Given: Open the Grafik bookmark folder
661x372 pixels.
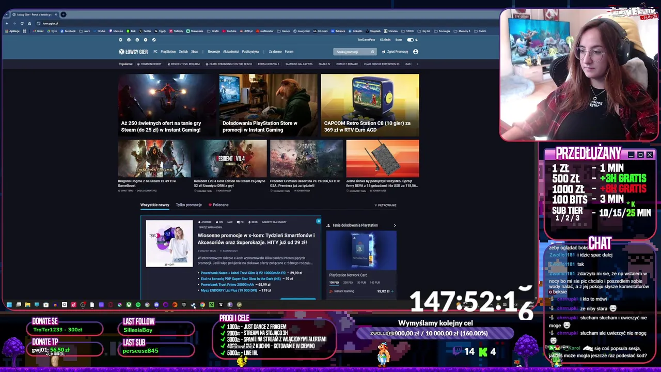Looking at the screenshot, I should (x=213, y=31).
